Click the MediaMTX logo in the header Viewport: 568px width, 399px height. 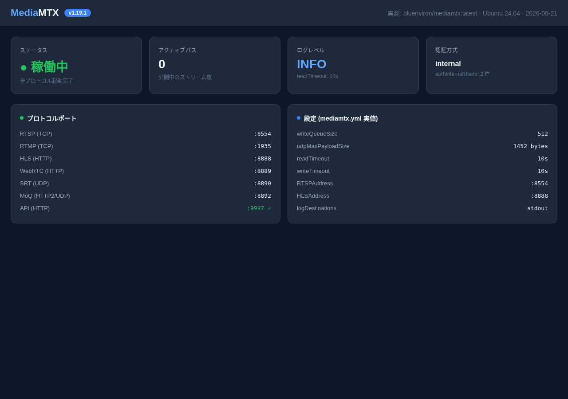pos(35,13)
